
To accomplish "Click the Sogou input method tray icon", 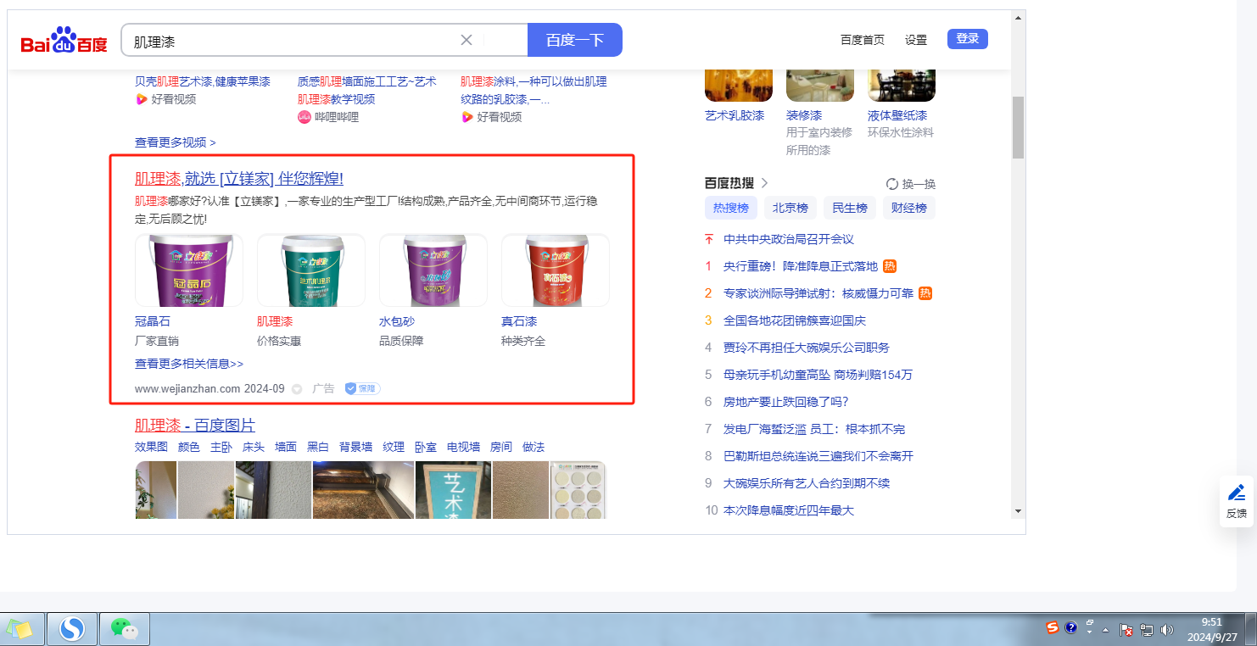I will (x=1053, y=628).
